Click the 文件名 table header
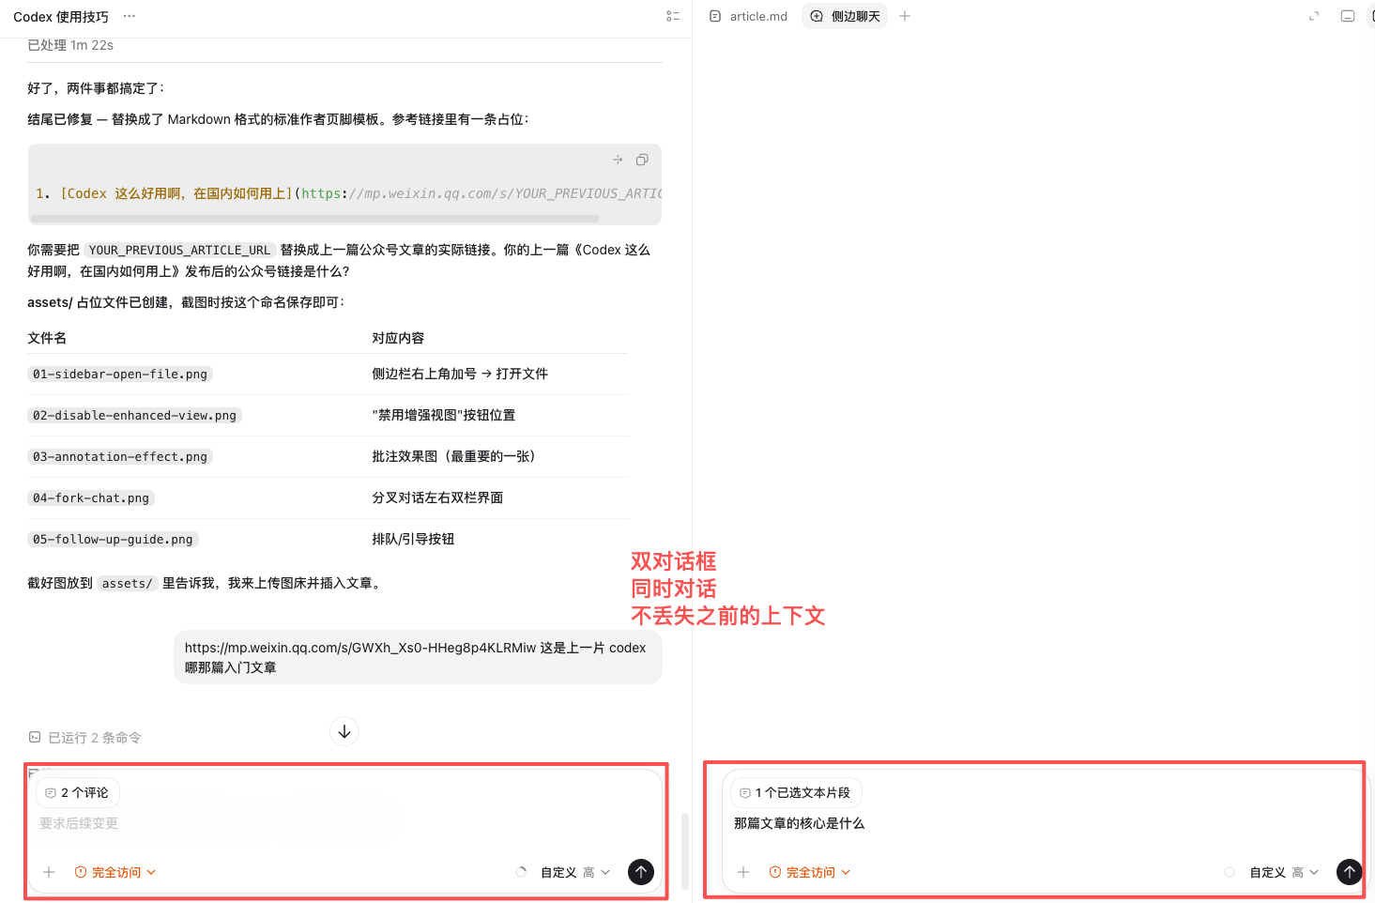This screenshot has width=1375, height=903. pos(47,338)
